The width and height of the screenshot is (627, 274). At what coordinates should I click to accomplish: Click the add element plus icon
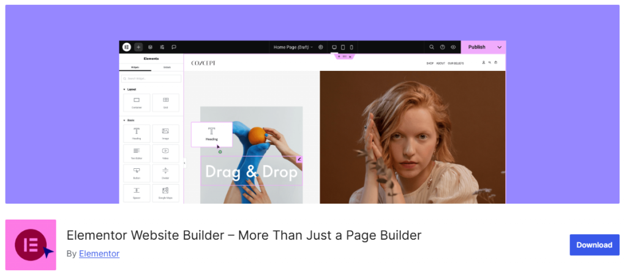(x=138, y=47)
